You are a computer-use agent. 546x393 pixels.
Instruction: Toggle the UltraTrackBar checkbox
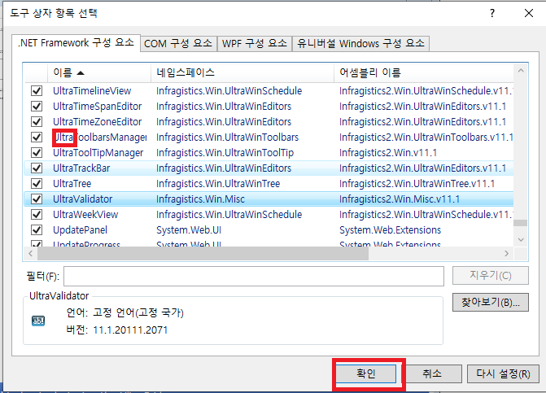pos(37,168)
